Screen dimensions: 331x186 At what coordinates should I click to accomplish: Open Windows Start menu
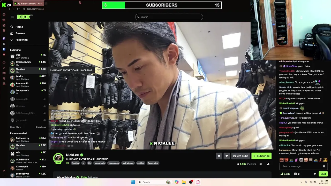(133, 182)
